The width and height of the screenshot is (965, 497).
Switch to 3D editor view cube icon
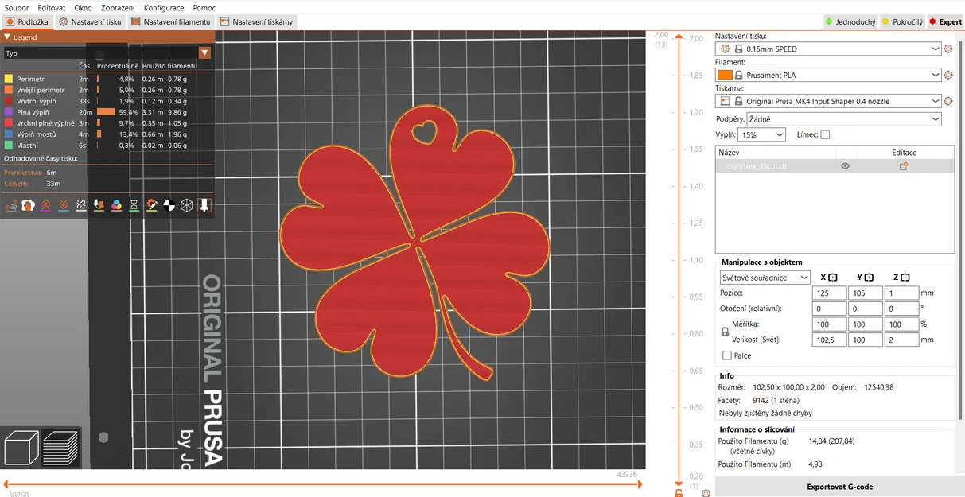pyautogui.click(x=21, y=447)
